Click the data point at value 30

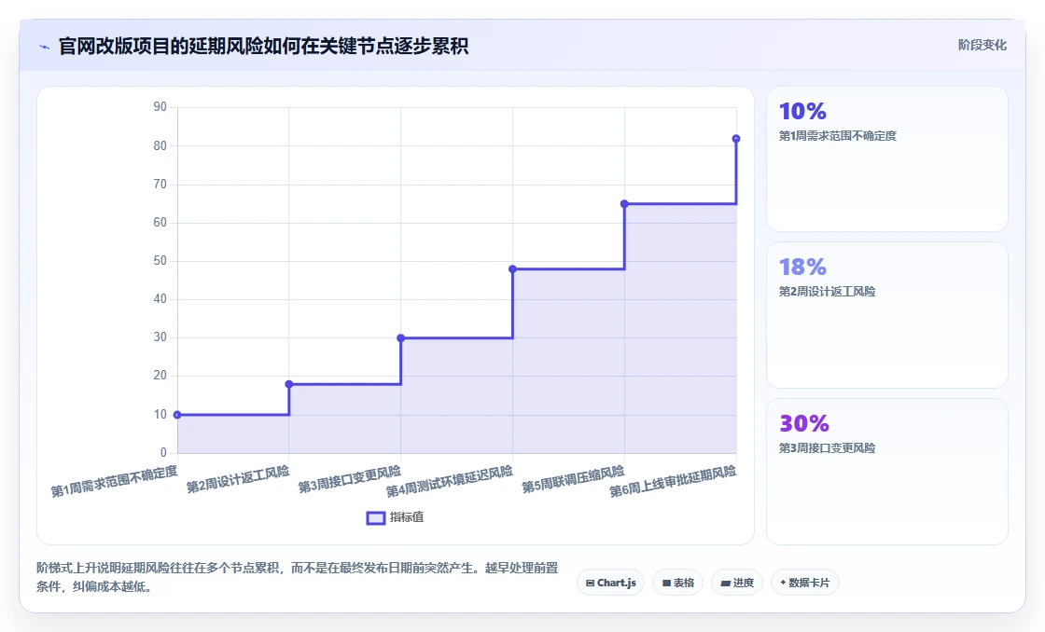400,338
